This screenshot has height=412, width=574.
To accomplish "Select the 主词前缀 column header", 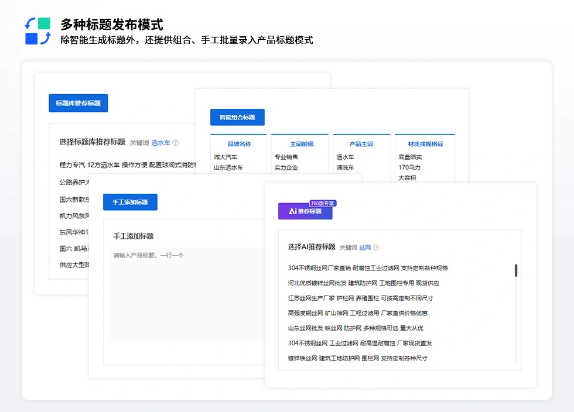I will pyautogui.click(x=302, y=144).
